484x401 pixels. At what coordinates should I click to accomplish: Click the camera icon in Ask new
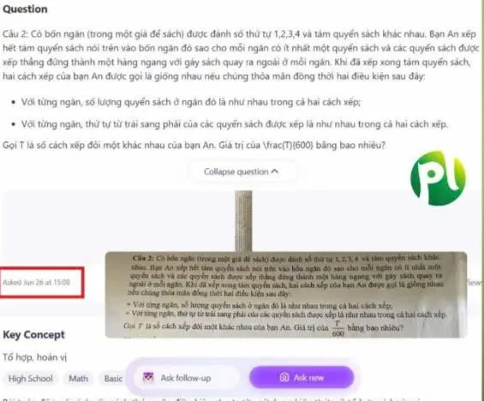click(284, 377)
